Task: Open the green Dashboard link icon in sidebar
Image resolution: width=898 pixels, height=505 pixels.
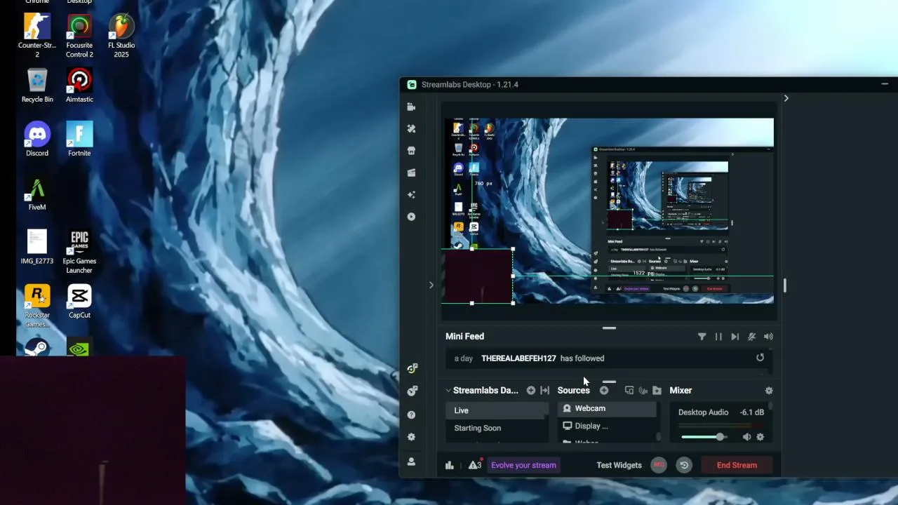Action: pos(412,369)
